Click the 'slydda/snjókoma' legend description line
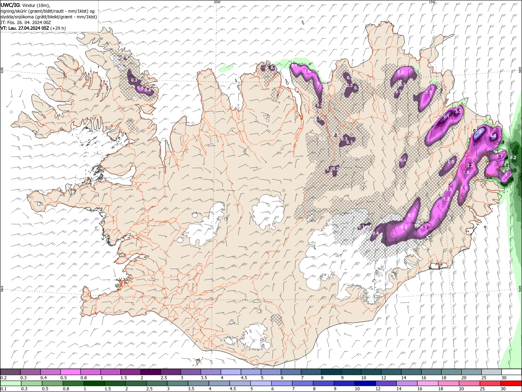This screenshot has width=522, height=392. (49, 17)
